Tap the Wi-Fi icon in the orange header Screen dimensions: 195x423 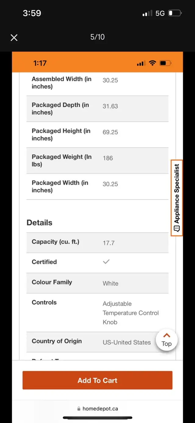click(152, 63)
